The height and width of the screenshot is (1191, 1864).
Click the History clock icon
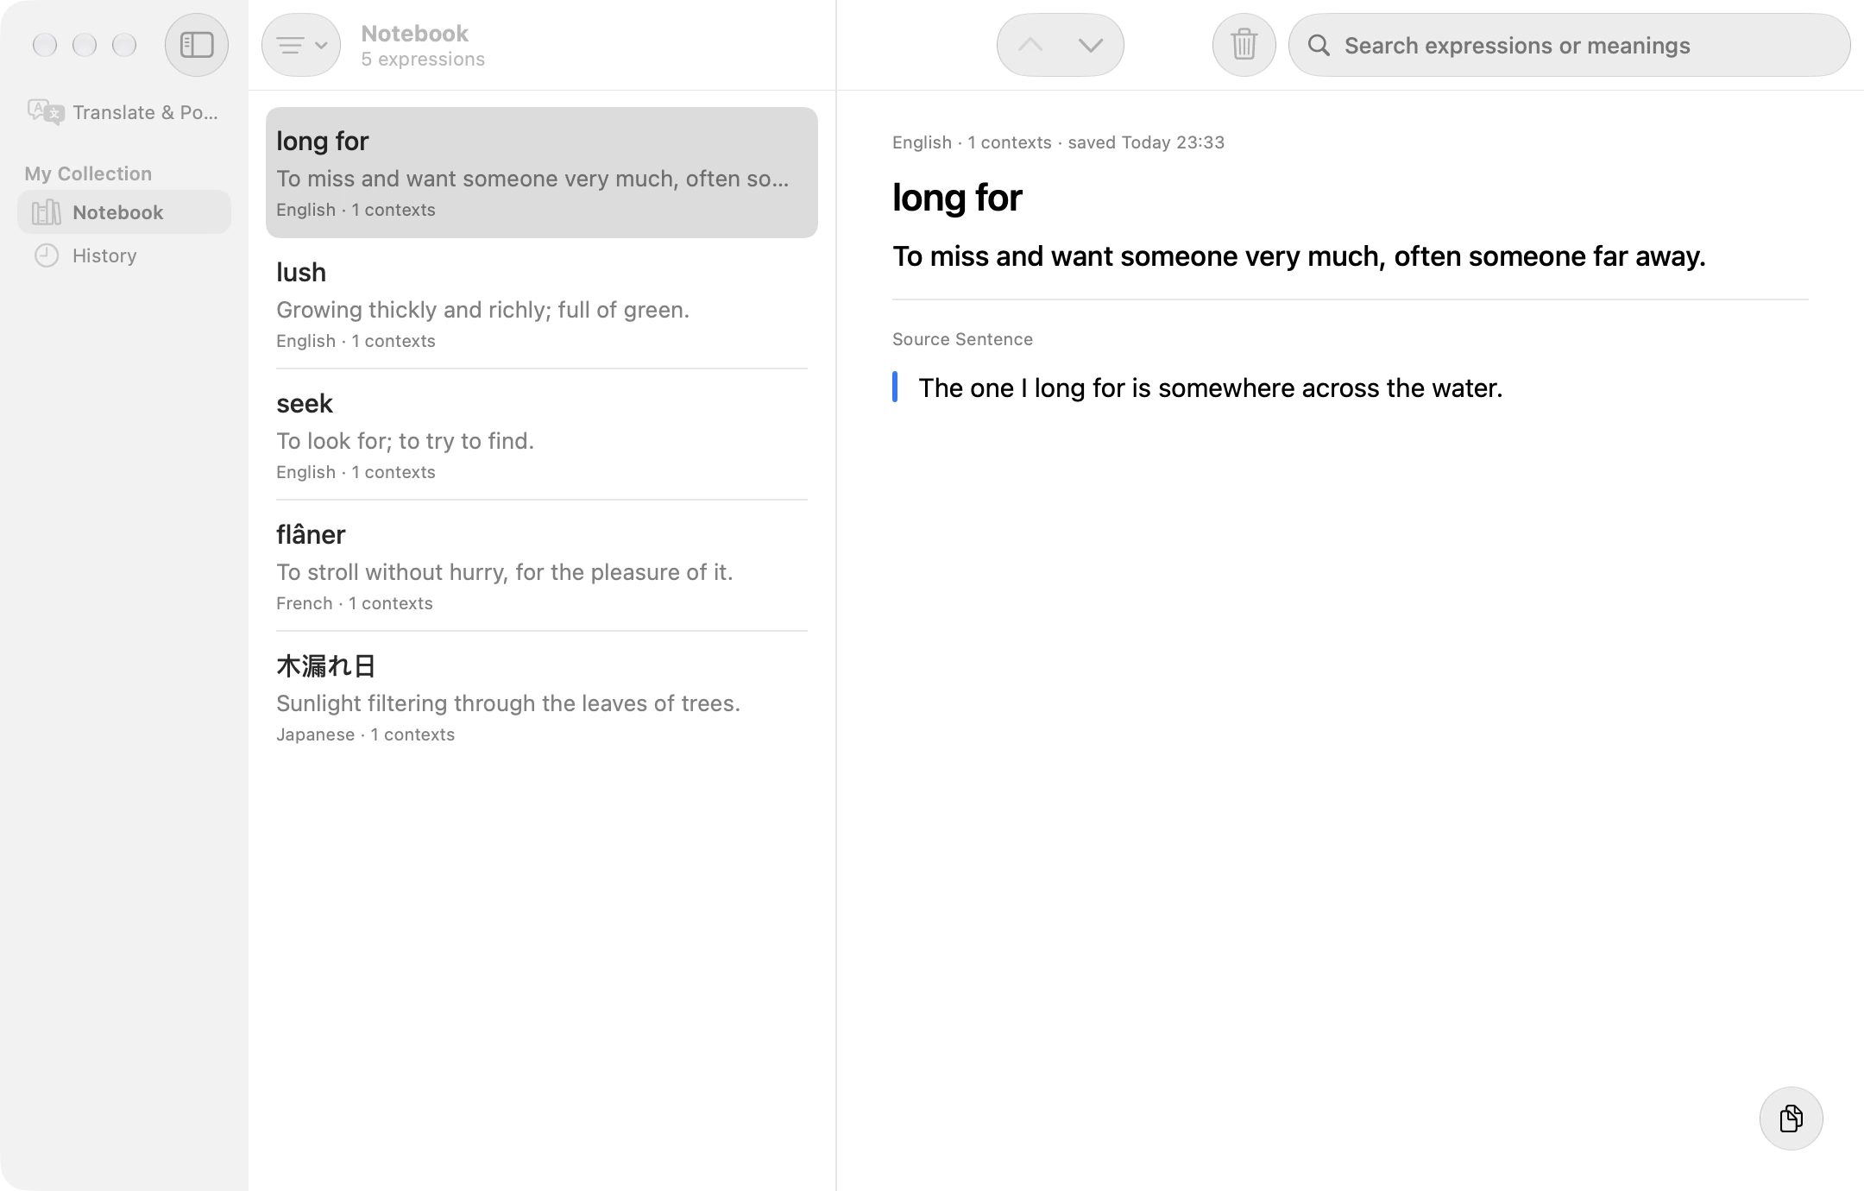point(47,255)
